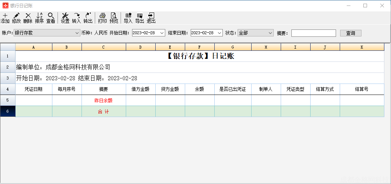Click the 摘要 search input field
391x184 pixels.
tap(314, 33)
